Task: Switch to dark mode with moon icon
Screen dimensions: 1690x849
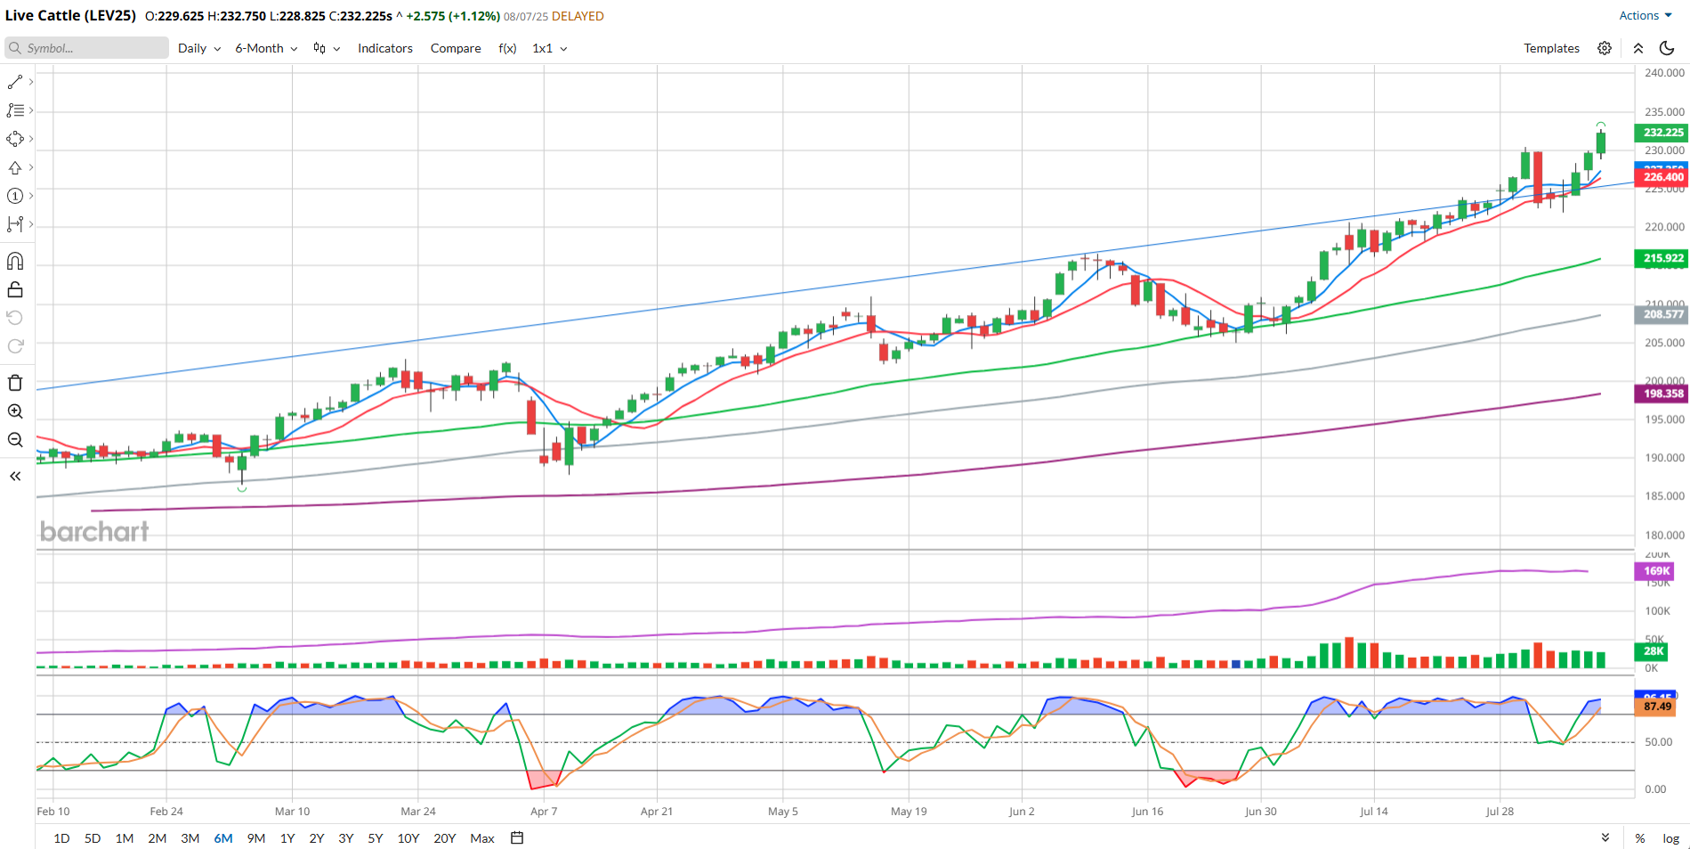Action: click(x=1667, y=48)
